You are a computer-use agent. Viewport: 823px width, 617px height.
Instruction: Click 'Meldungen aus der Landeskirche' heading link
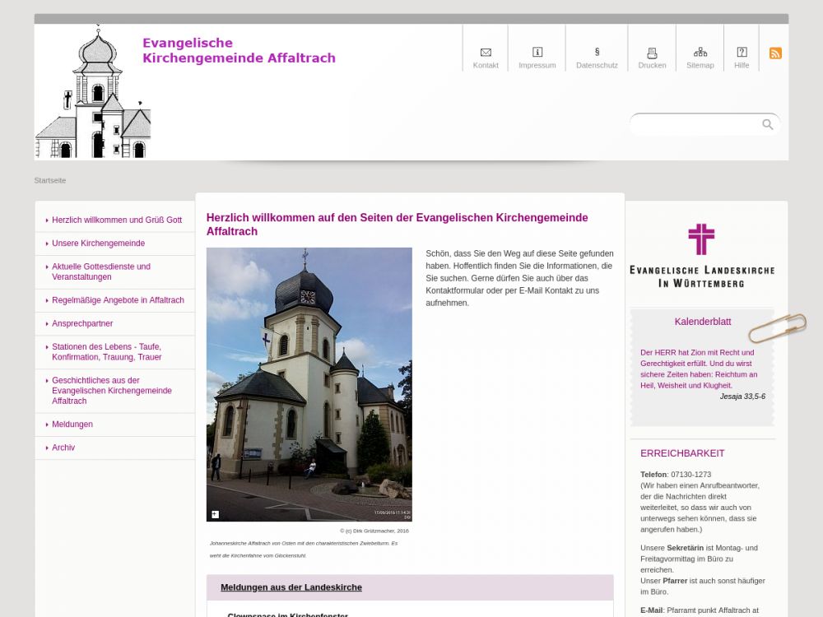(291, 587)
